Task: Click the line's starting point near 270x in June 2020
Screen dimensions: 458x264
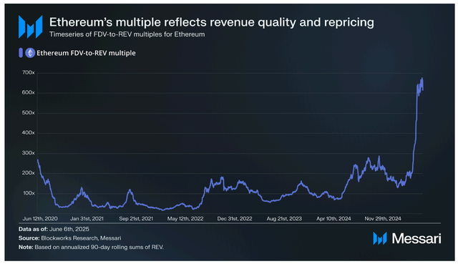Action: [x=38, y=160]
